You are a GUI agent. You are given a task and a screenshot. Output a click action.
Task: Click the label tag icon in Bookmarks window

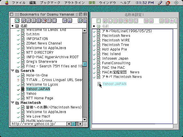click(x=44, y=21)
